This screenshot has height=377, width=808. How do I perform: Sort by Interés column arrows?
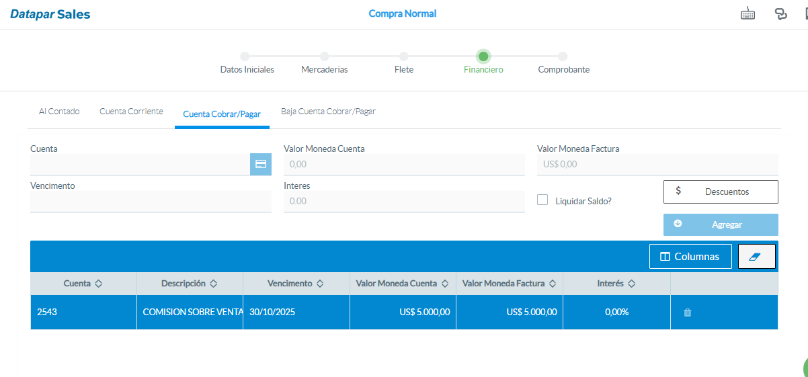[632, 284]
